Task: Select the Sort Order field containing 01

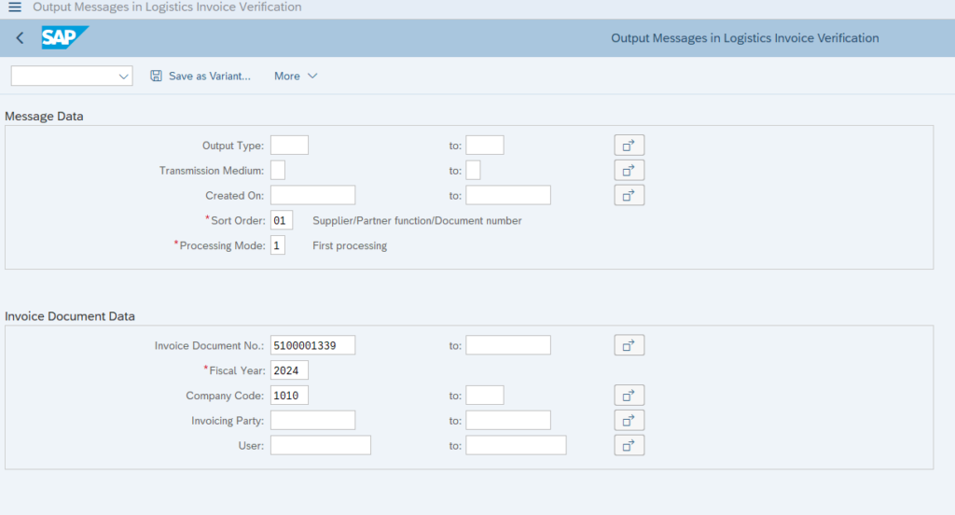Action: tap(282, 220)
